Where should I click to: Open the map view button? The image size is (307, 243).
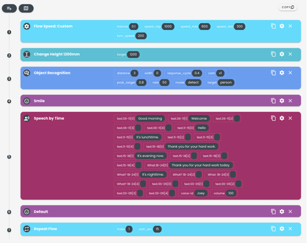(x=26, y=8)
